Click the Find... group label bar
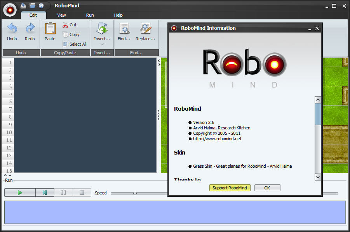350x232 pixels. pyautogui.click(x=137, y=53)
